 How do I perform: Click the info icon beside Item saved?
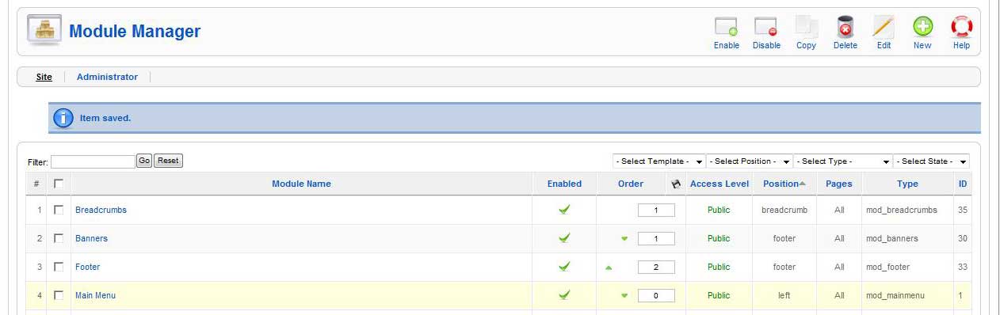pyautogui.click(x=63, y=118)
